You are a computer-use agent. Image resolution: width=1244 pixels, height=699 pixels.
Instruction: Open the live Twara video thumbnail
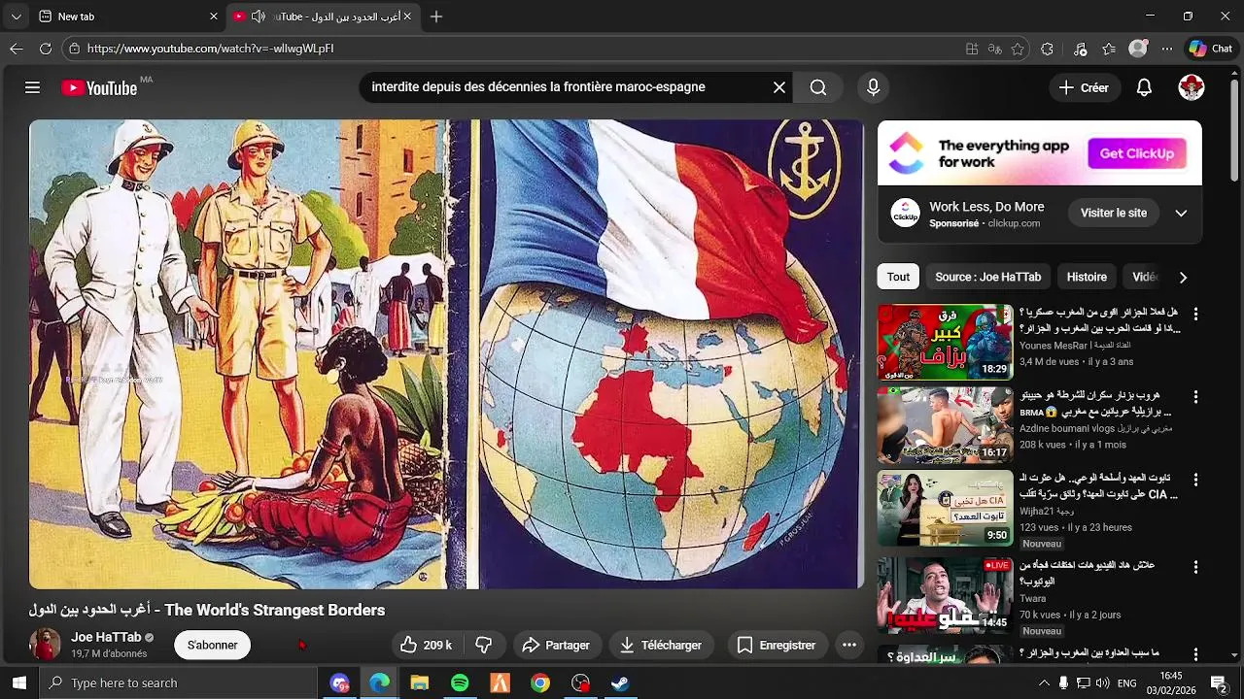pos(945,595)
